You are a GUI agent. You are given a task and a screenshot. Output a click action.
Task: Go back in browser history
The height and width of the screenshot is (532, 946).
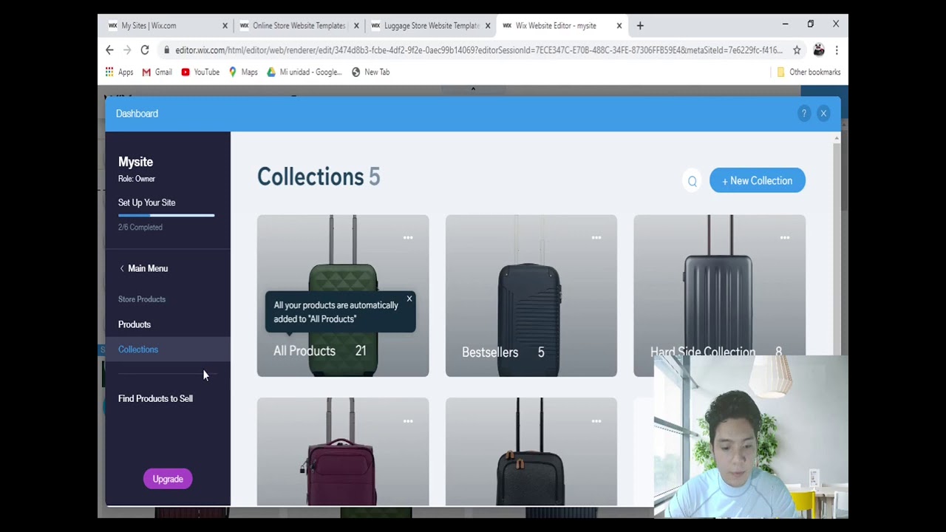[109, 50]
